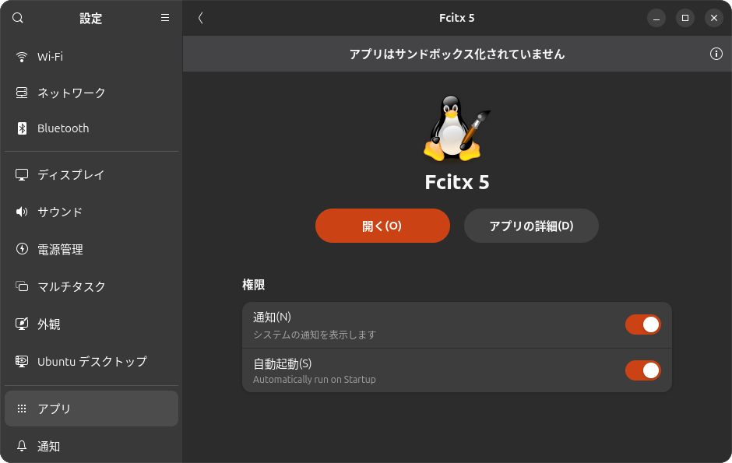Image resolution: width=732 pixels, height=463 pixels.
Task: Open Bluetooth settings
Action: click(92, 128)
